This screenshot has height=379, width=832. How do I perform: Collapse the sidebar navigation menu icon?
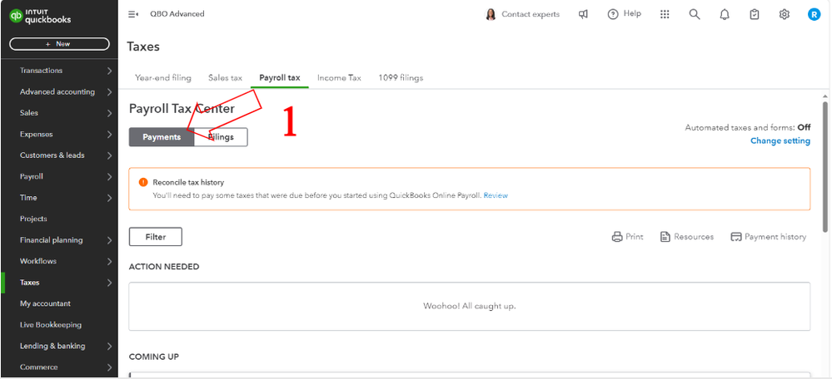tap(133, 14)
